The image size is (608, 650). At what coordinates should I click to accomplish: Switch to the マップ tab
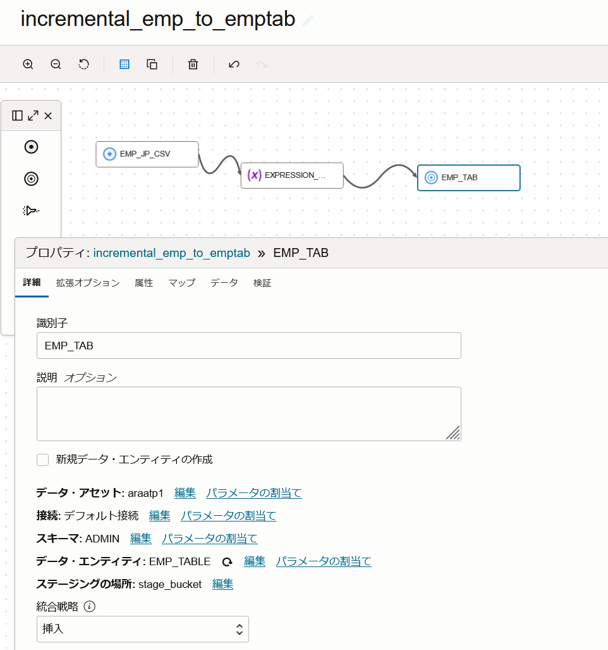(x=181, y=283)
